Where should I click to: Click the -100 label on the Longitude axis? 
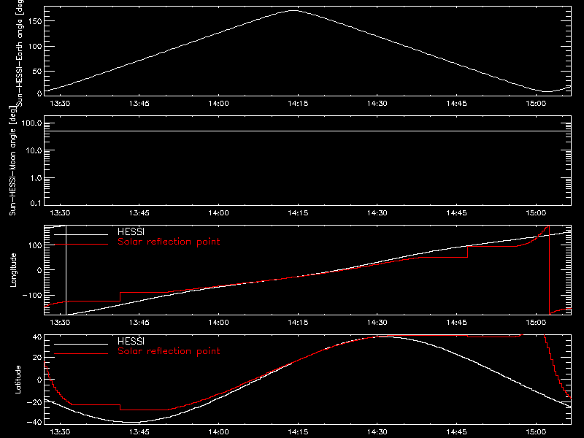(32, 295)
